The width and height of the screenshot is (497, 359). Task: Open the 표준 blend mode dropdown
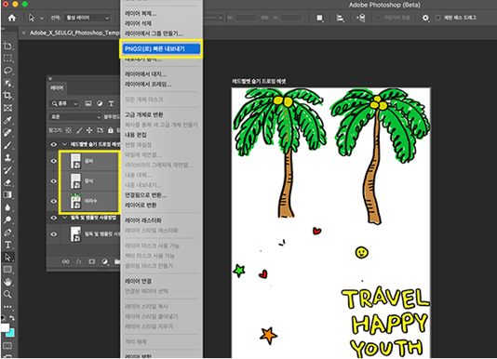[74, 117]
